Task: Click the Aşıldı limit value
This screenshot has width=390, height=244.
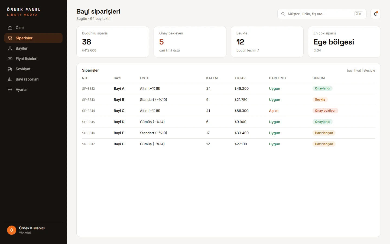Action: pyautogui.click(x=274, y=111)
